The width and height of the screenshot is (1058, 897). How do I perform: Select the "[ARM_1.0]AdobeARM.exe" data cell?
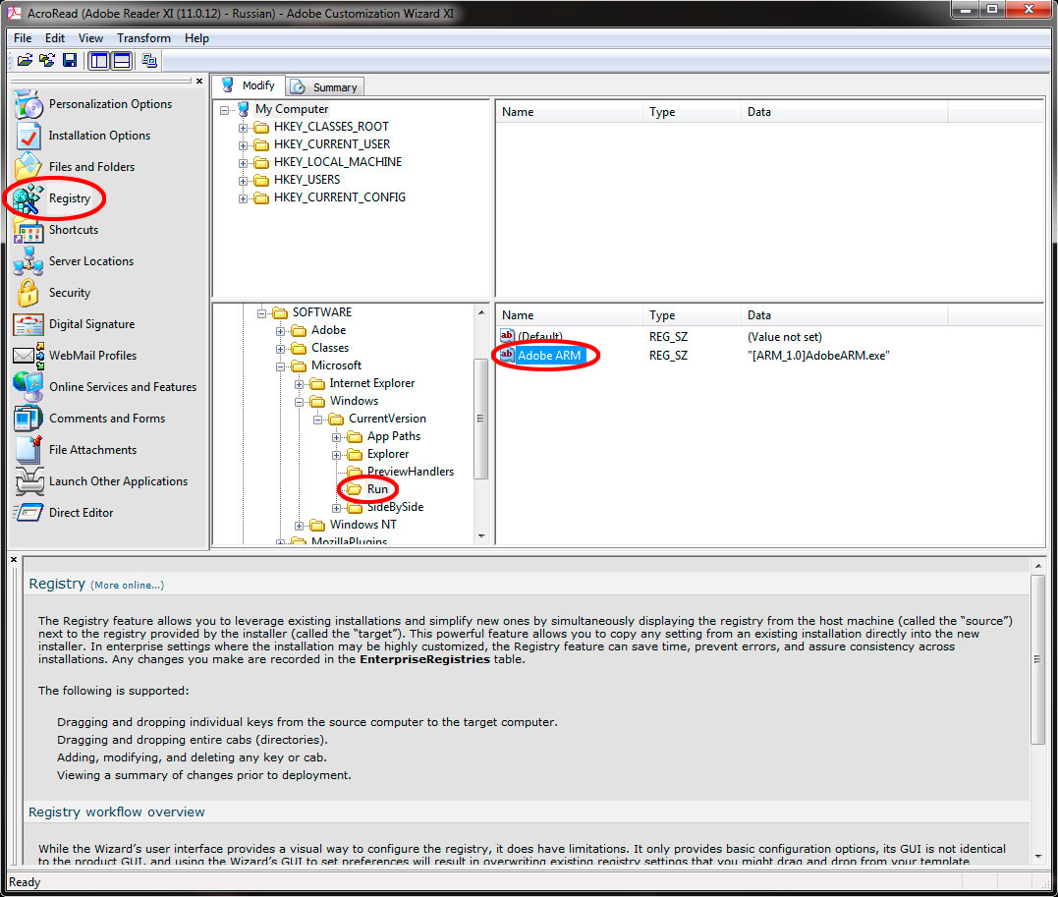(818, 356)
